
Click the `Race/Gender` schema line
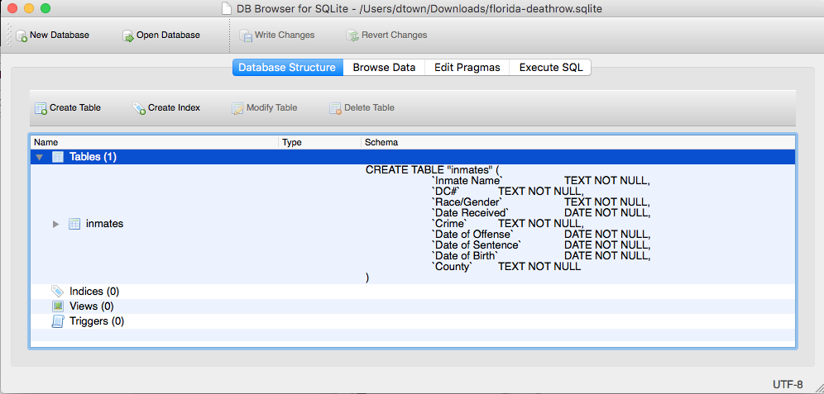(541, 202)
